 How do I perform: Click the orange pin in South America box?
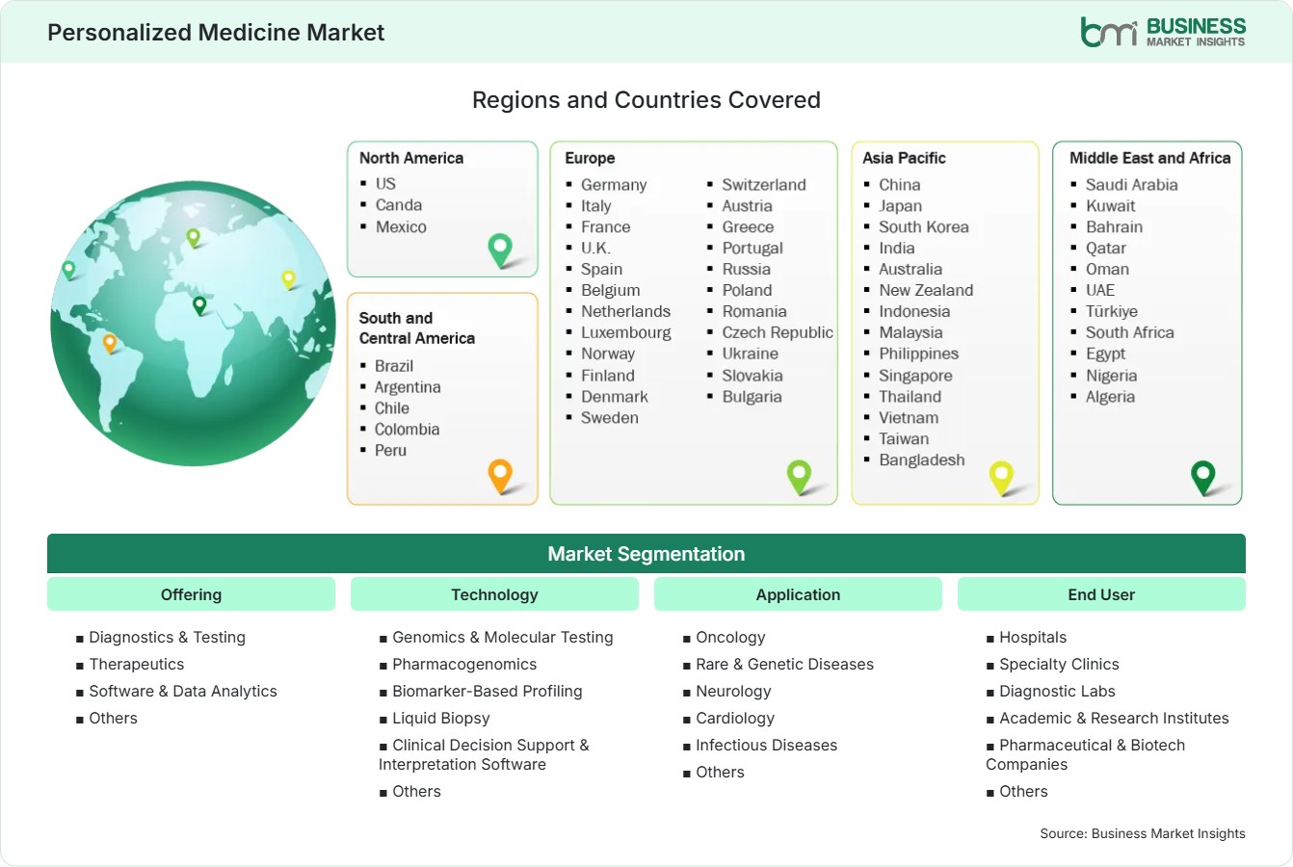tap(500, 476)
